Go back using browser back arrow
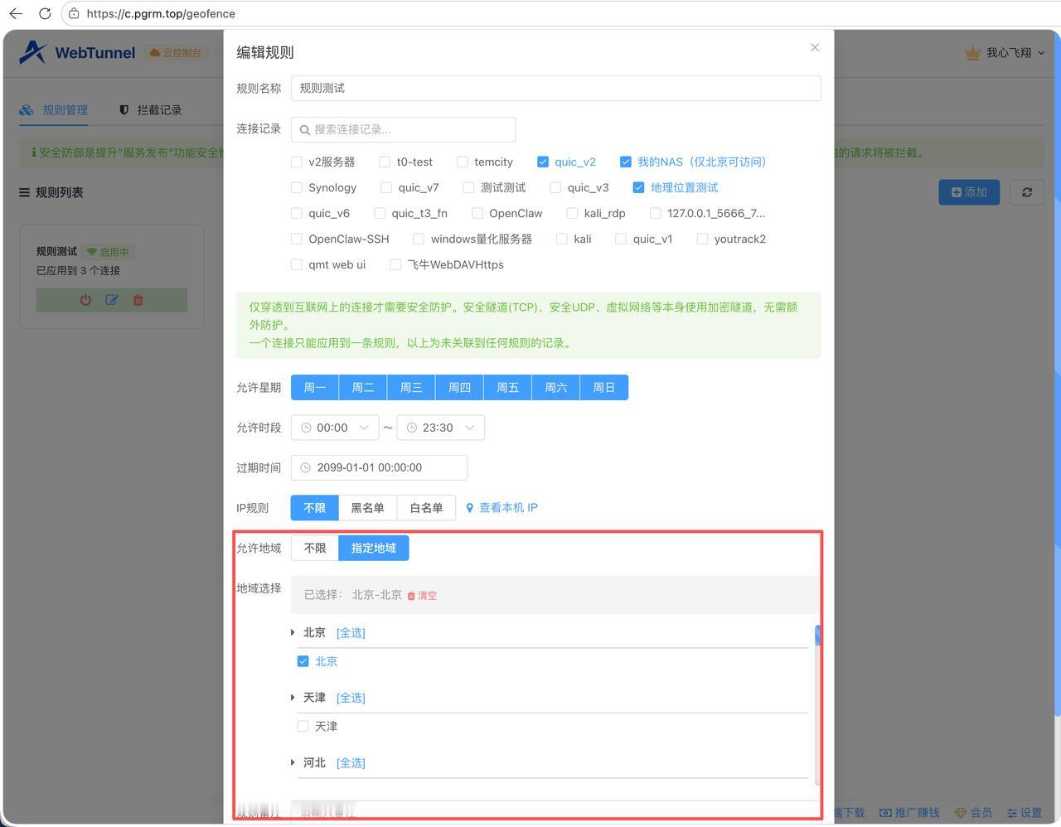 click(16, 13)
